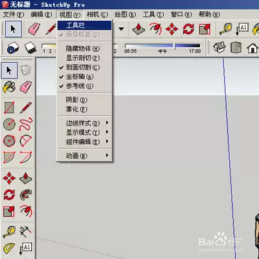Pick the Paint Bucket tool
Screen dimensions: 259x259
pyautogui.click(x=9, y=87)
